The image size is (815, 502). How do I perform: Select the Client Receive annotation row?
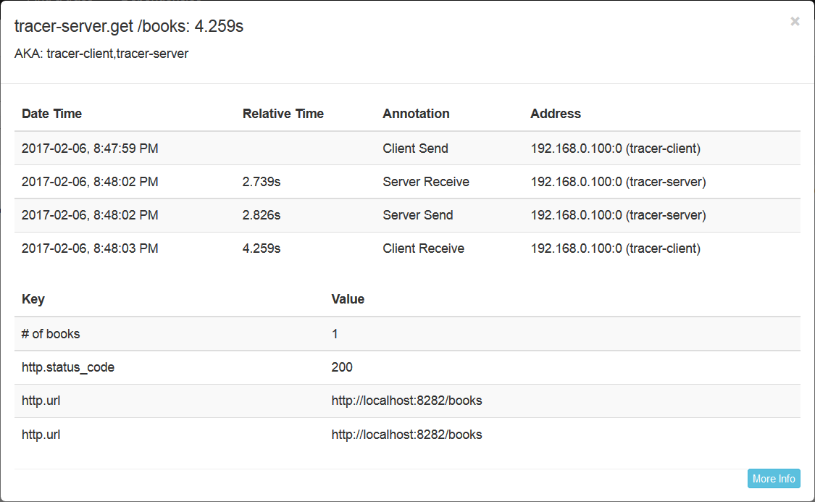point(423,248)
